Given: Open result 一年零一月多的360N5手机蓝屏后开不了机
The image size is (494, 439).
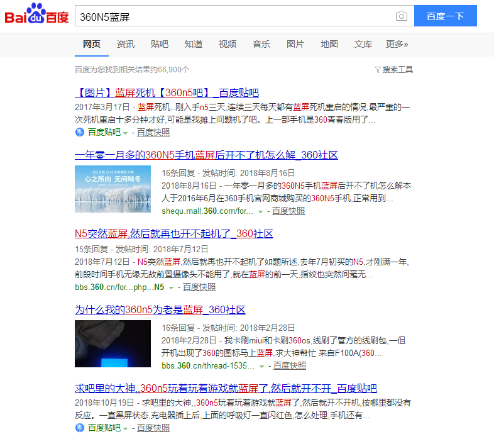Looking at the screenshot, I should click(206, 155).
